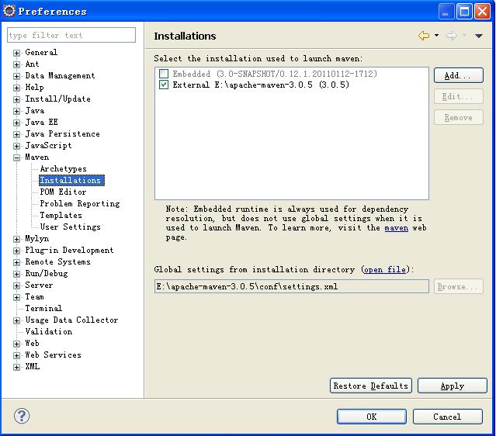Select the General tree label
496x436 pixels.
coord(41,53)
